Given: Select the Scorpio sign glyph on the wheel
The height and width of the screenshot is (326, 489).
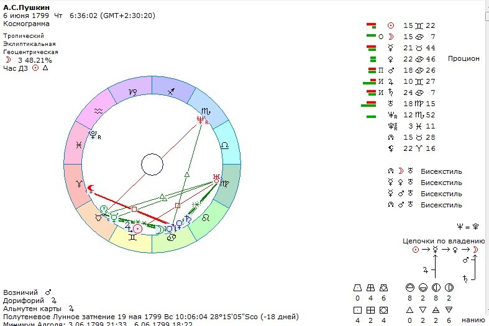Looking at the screenshot, I should (x=206, y=111).
